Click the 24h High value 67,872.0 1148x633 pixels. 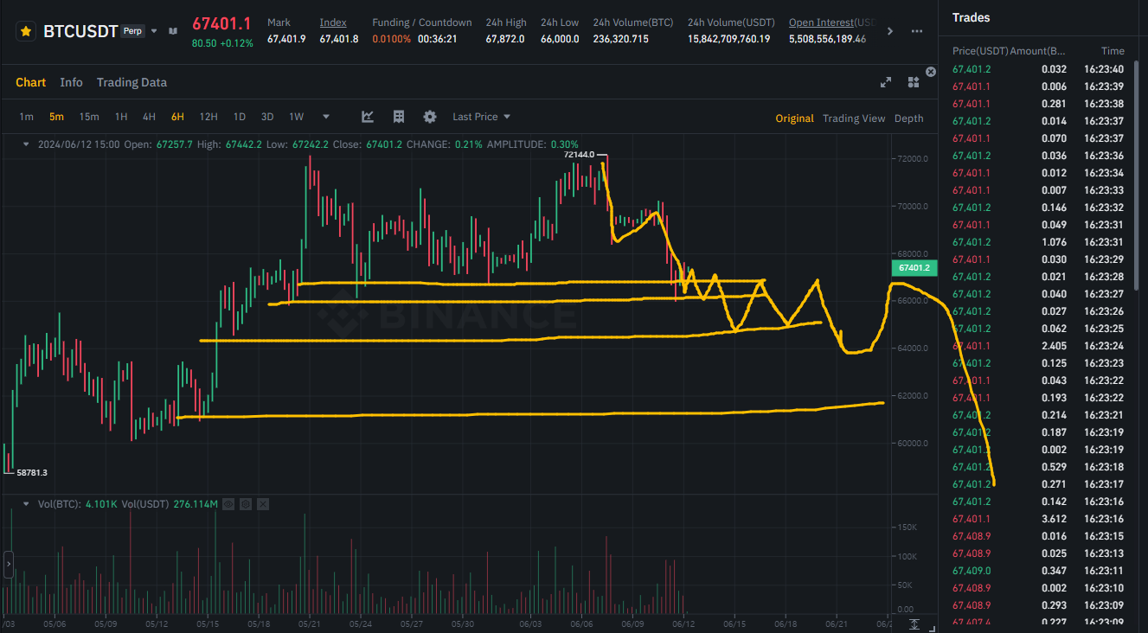coord(505,40)
